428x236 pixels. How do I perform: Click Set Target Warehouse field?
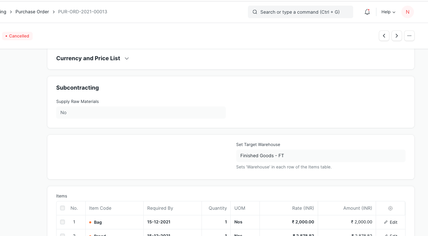(x=321, y=156)
